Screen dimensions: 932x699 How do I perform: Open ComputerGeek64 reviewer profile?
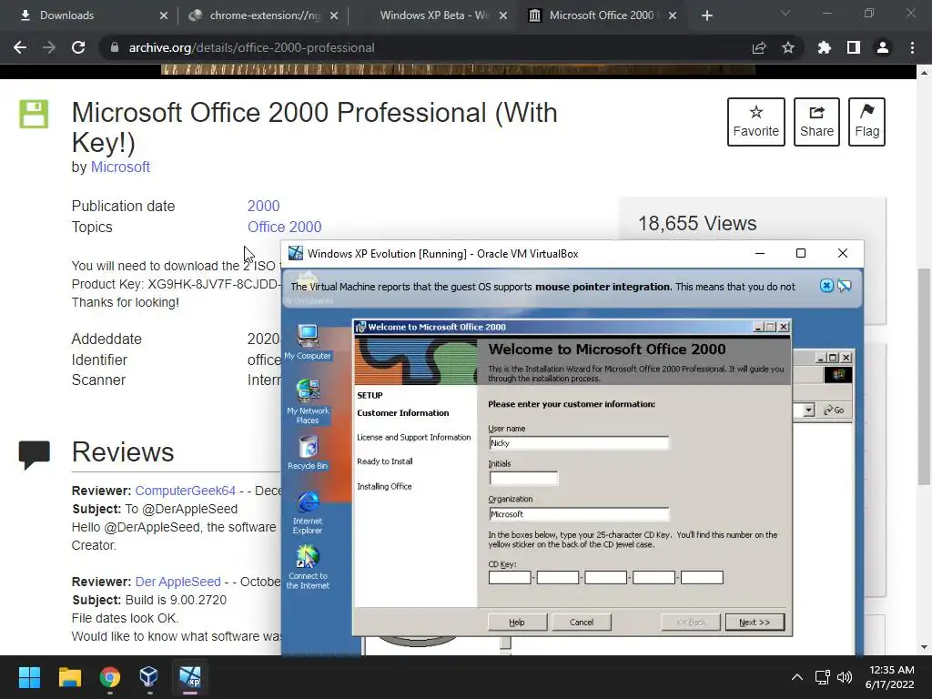pos(186,491)
